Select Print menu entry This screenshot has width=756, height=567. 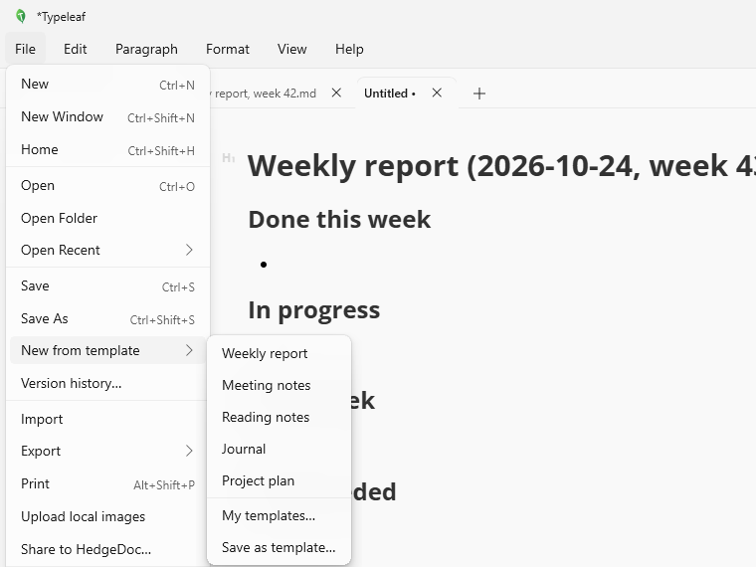pyautogui.click(x=108, y=483)
